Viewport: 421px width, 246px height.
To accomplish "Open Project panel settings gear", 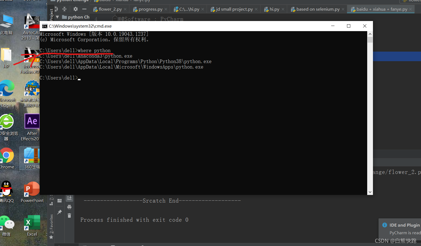I will [76, 9].
